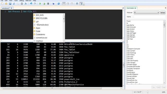Image resolution: width=167 pixels, height=94 pixels.
Task: Select Show Script Pane Right layout icon
Action: 68,4
